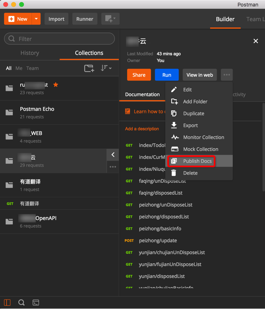Viewport: 265px width, 309px height.
Task: Click the blue Run button
Action: pos(167,75)
